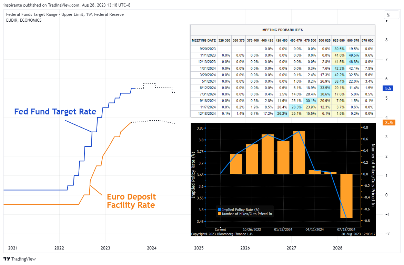The width and height of the screenshot is (404, 265).
Task: Click the inspirante published on TradingView.com header
Action: tap(67, 5)
